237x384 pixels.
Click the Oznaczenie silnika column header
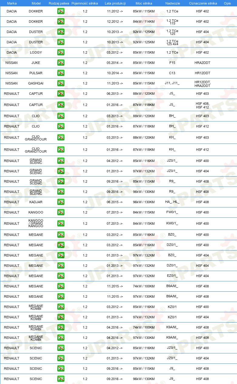[x=203, y=3]
